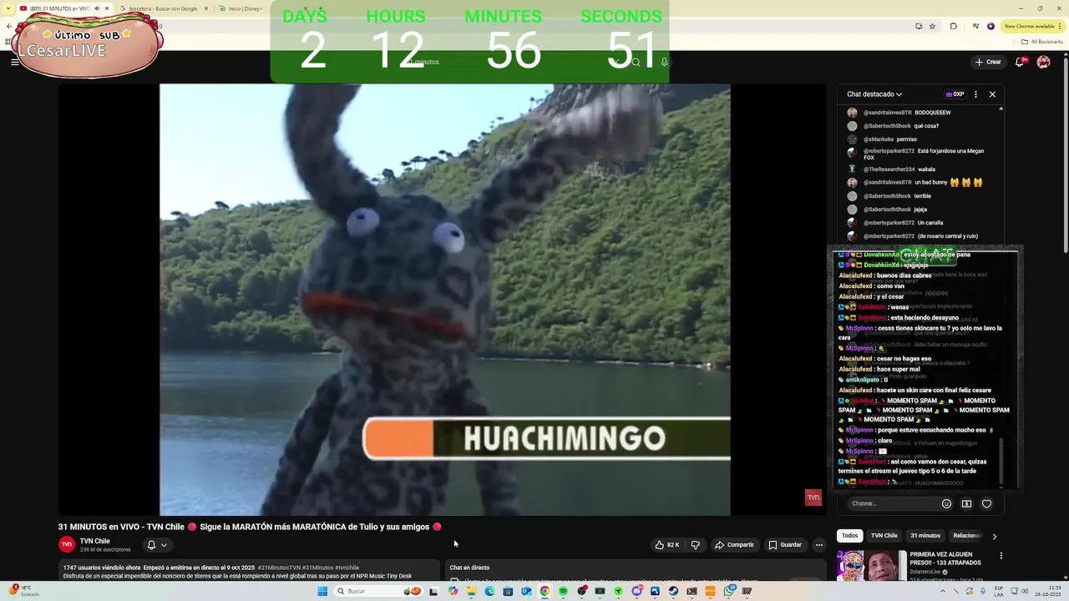Click the TVN watermark on video
1069x601 pixels.
point(813,497)
